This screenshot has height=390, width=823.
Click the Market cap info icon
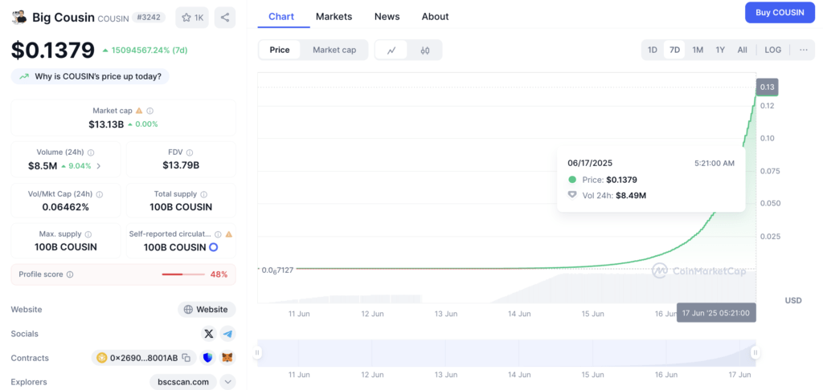coord(150,111)
